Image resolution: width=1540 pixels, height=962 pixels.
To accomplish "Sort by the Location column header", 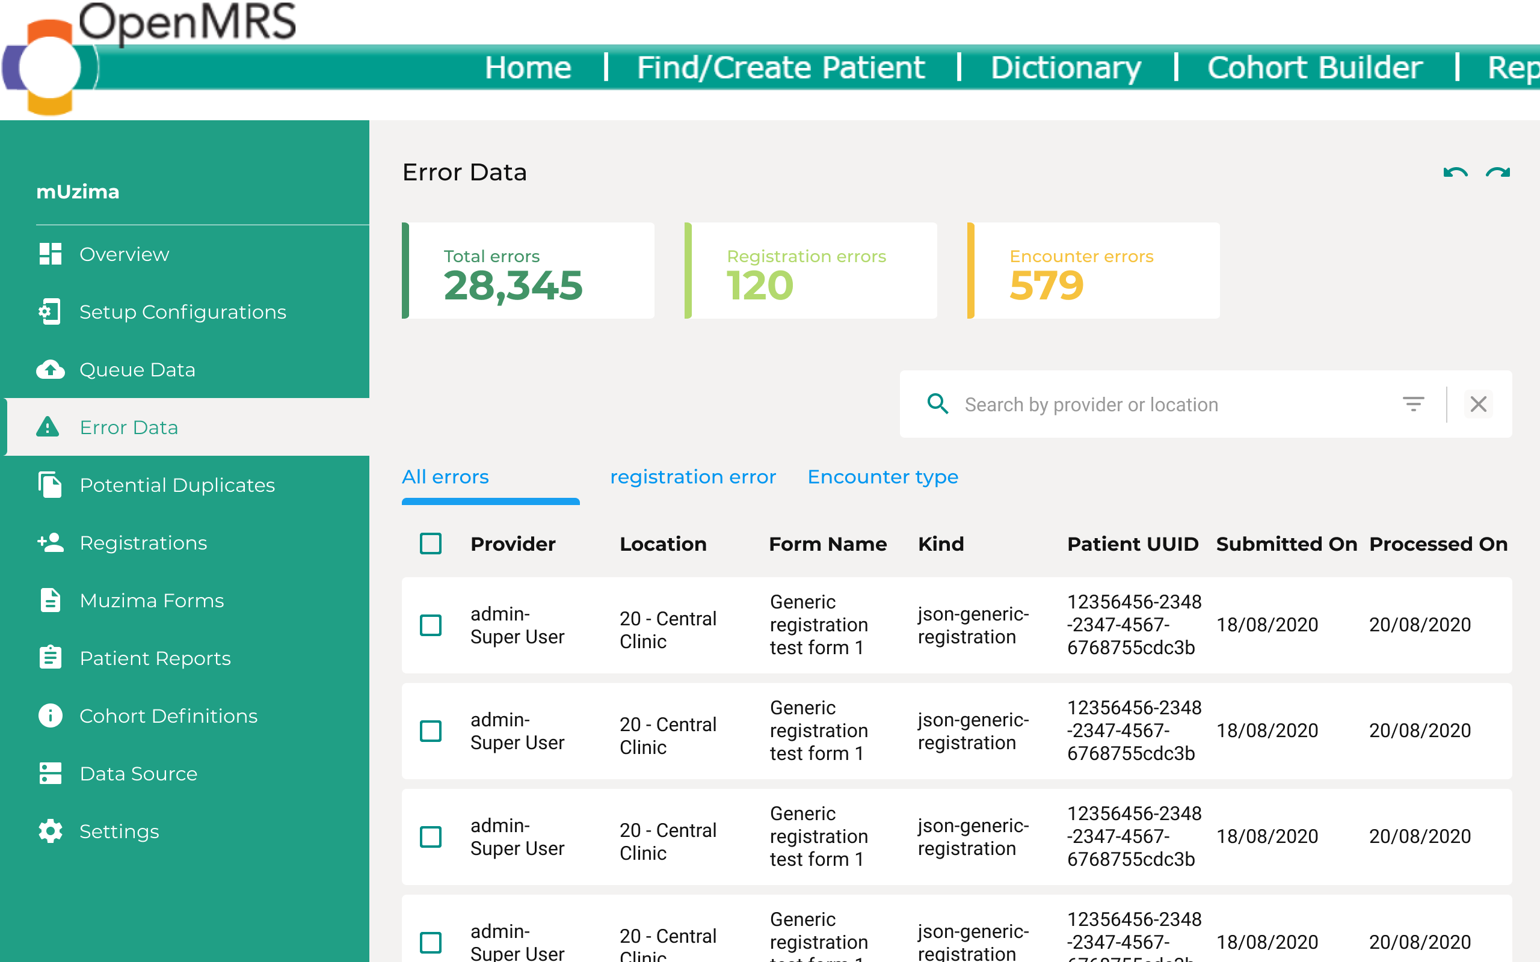I will click(663, 544).
